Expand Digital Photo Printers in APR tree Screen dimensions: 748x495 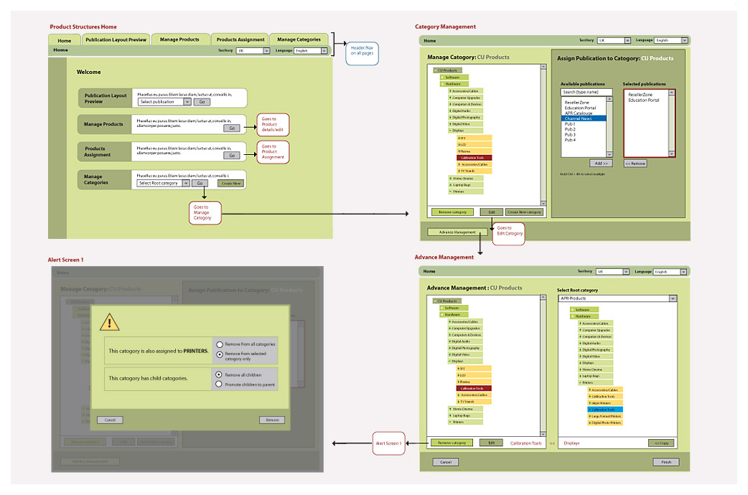coord(589,423)
